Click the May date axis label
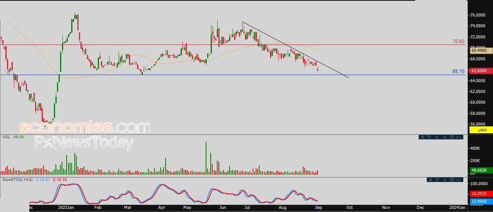 187,207
